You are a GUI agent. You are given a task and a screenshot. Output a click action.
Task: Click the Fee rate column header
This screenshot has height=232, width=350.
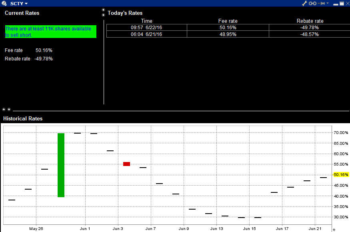pyautogui.click(x=228, y=21)
